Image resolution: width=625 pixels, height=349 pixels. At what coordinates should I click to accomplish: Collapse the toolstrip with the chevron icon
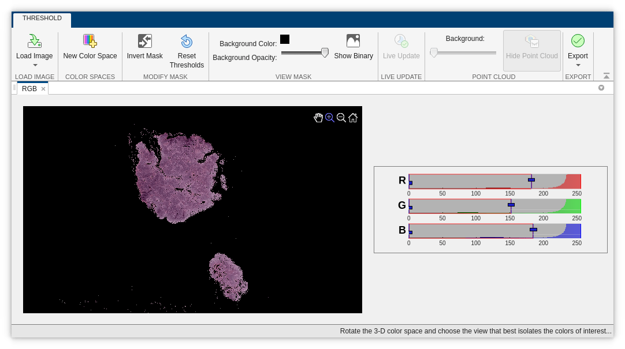(605, 76)
